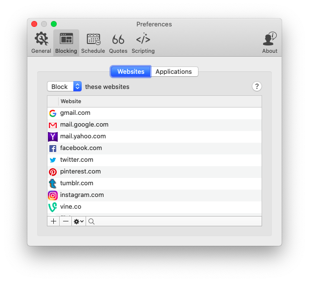
Task: Select the twitter.com entry text
Action: click(77, 159)
